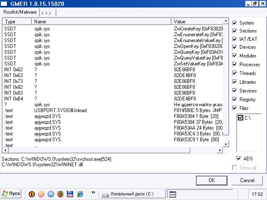Open Локальный диск (C:) taskbar window

tap(132, 194)
